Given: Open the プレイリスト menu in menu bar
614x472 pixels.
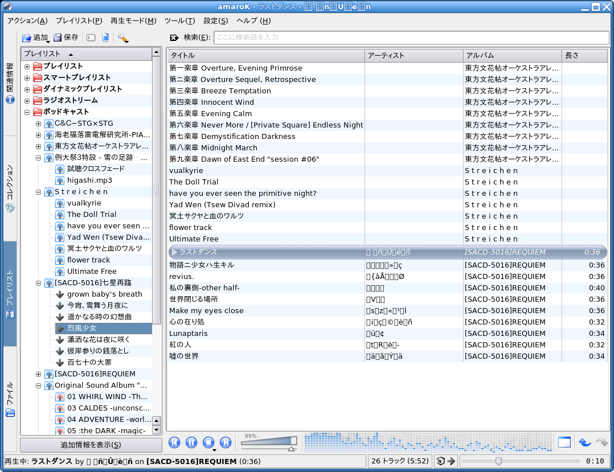Looking at the screenshot, I should [x=79, y=20].
